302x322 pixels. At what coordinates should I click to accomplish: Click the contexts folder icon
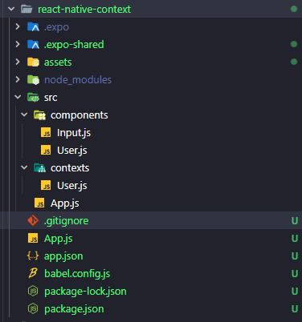pyautogui.click(x=39, y=167)
